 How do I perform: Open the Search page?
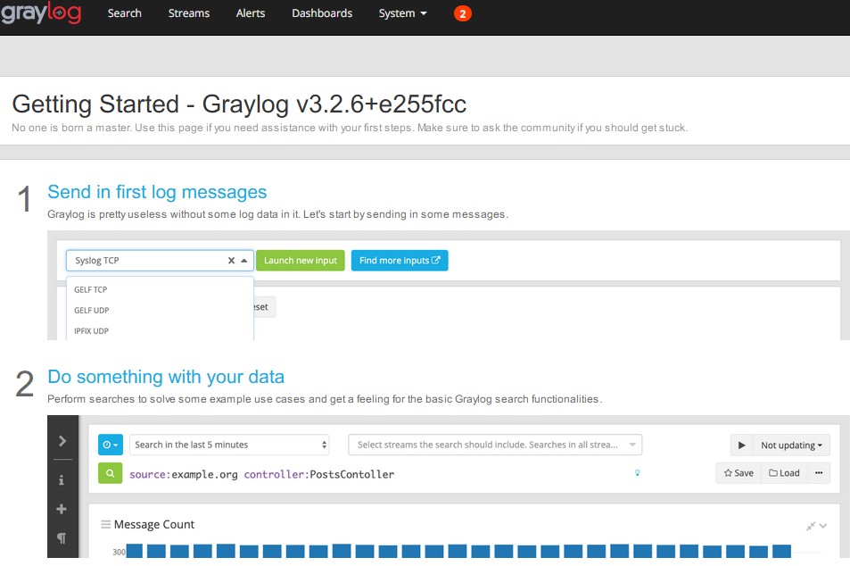124,13
